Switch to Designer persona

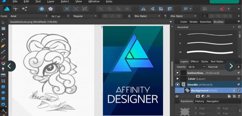tap(7, 9)
